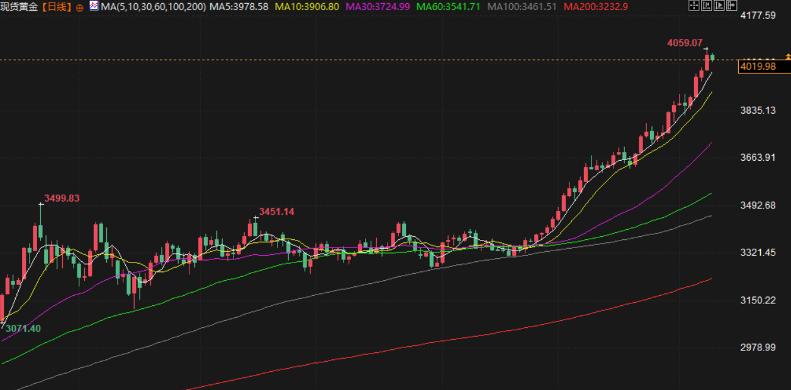791x390 pixels.
Task: Select the latest green candlestick at chart end
Action: click(x=712, y=57)
